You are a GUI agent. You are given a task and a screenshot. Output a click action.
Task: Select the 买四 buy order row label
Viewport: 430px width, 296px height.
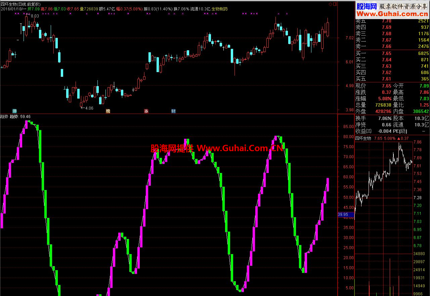click(x=361, y=72)
